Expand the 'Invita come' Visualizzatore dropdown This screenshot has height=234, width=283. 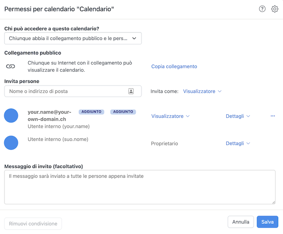coord(202,91)
